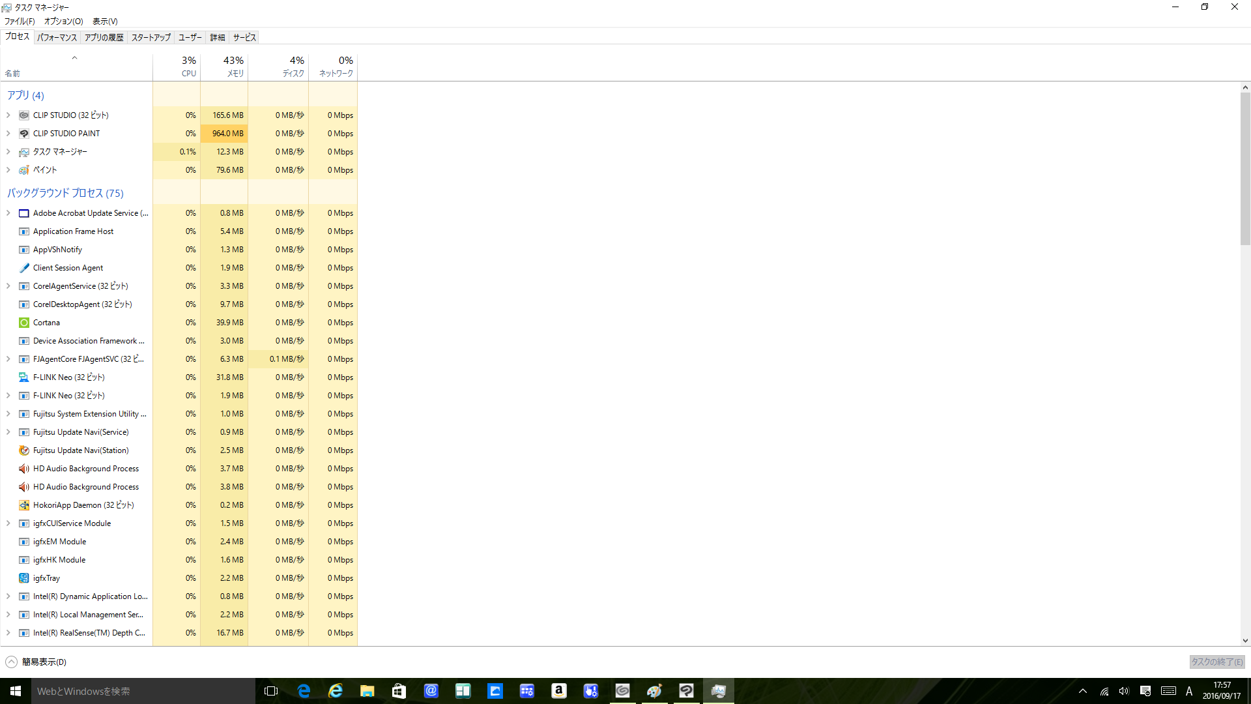Click the タスクの終了 button

[1216, 662]
